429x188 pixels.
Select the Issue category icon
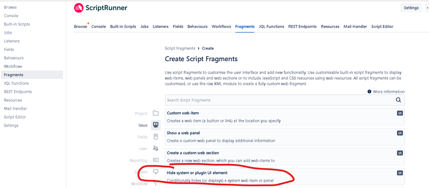156,125
